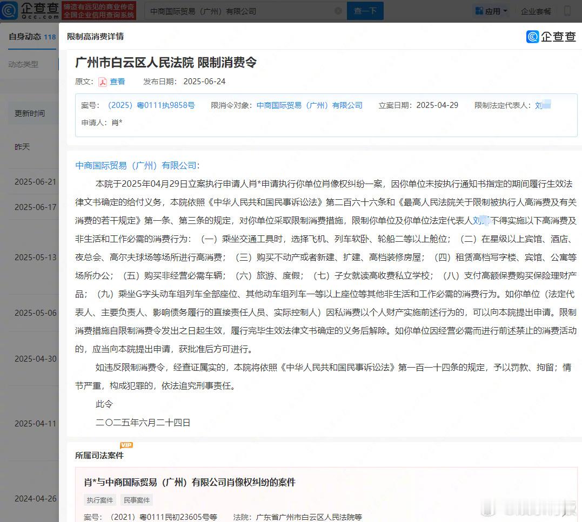This screenshot has height=522, width=582.
Task: Open the PDF original document icon
Action: (103, 82)
